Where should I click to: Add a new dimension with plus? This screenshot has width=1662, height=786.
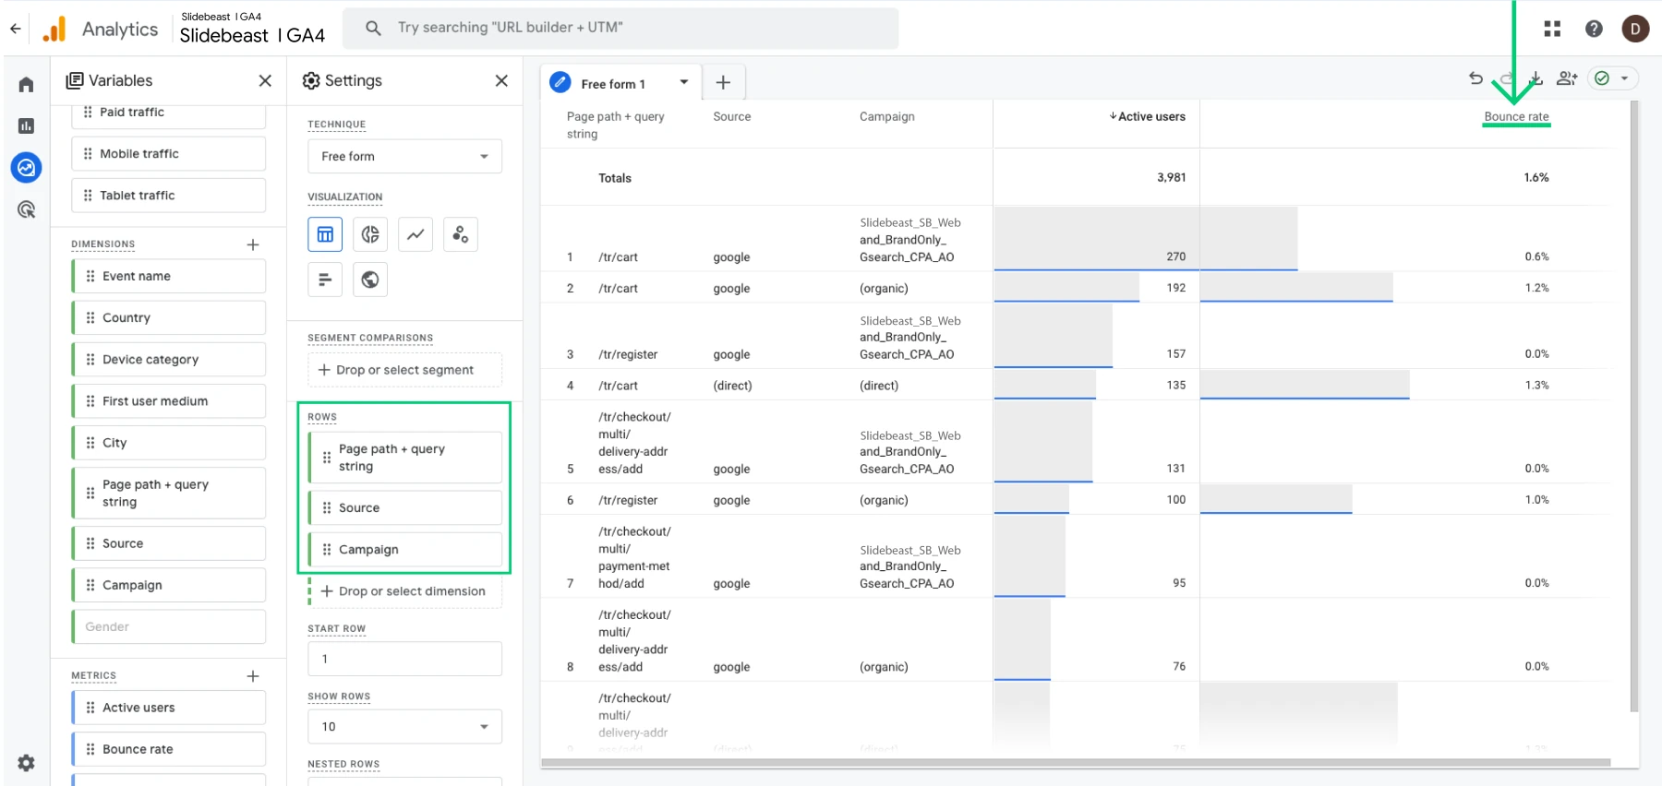[253, 244]
